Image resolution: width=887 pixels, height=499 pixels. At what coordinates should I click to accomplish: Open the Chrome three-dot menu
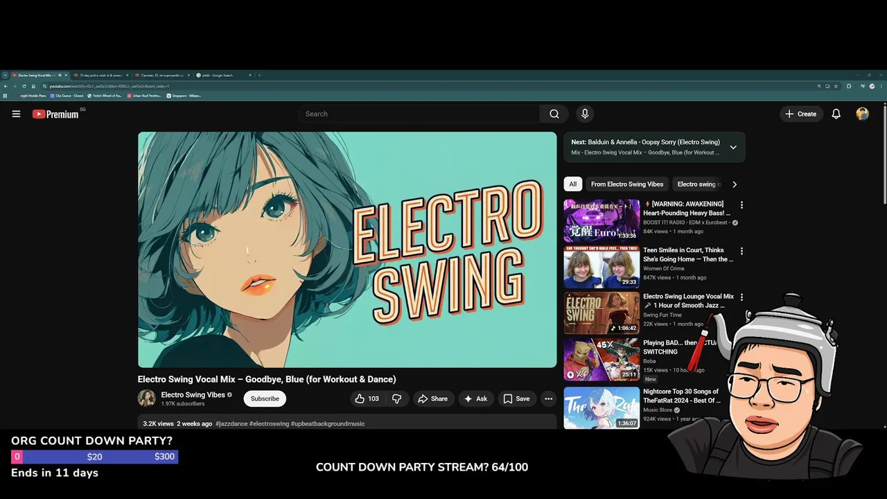881,86
